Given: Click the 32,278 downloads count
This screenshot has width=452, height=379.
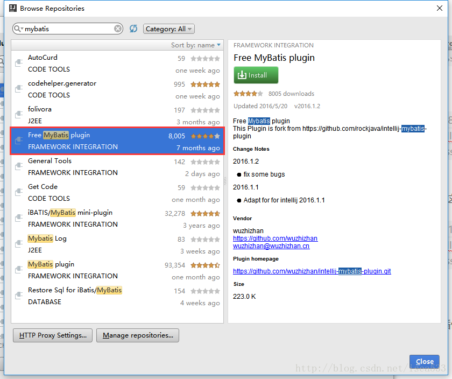Looking at the screenshot, I should pos(175,213).
